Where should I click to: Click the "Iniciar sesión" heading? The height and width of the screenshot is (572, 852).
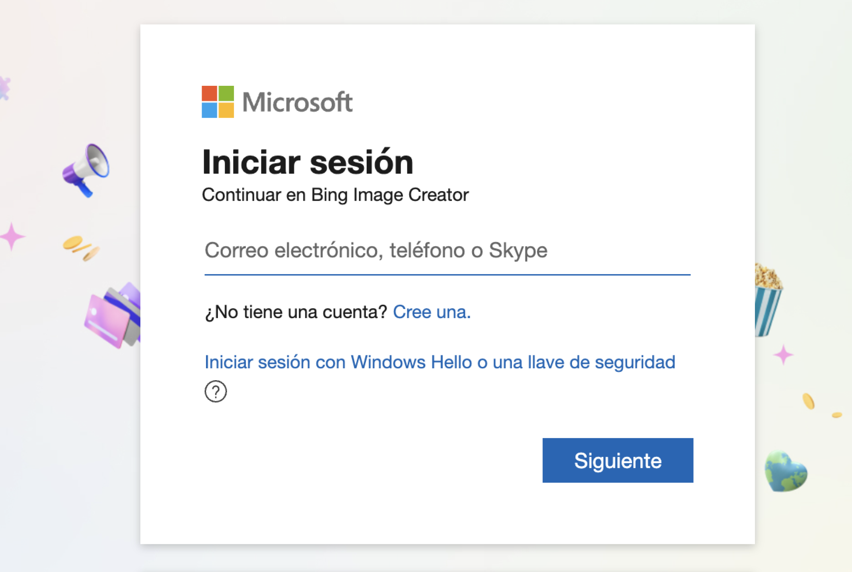coord(307,162)
